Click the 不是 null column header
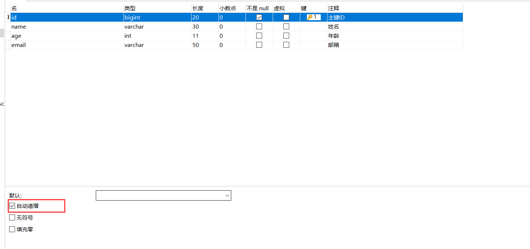This screenshot has height=249, width=530. click(x=259, y=8)
